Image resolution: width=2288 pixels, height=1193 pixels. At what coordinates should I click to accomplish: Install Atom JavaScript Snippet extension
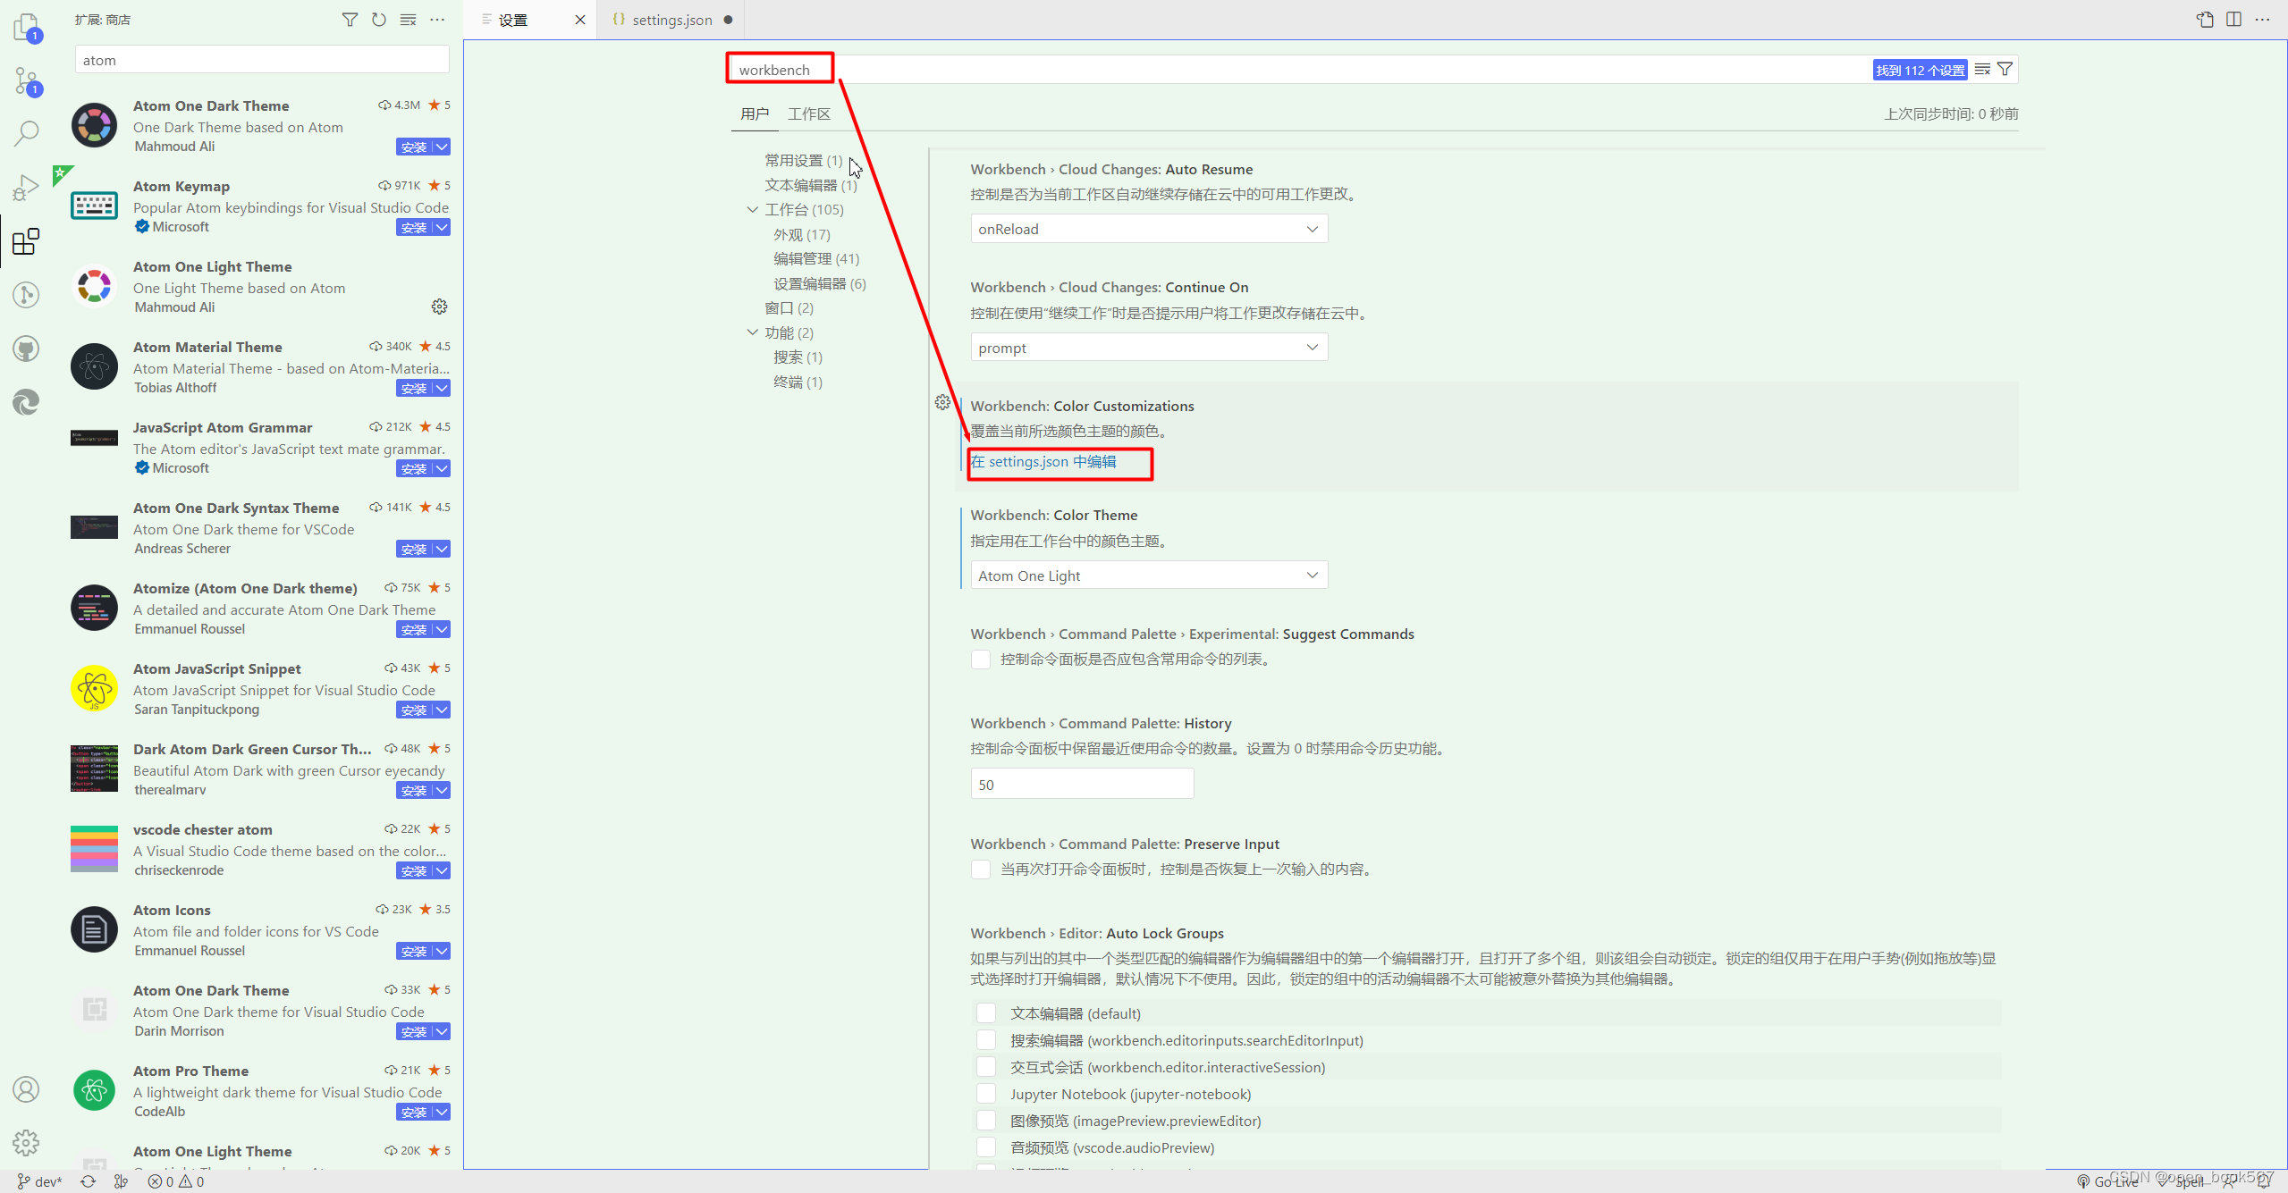(x=414, y=710)
